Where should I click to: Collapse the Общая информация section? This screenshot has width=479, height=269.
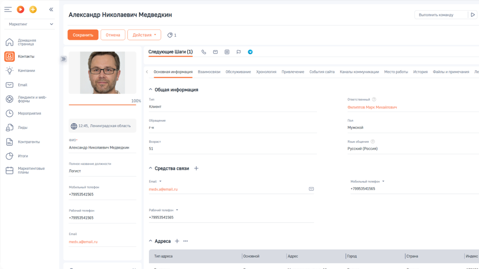pos(150,89)
